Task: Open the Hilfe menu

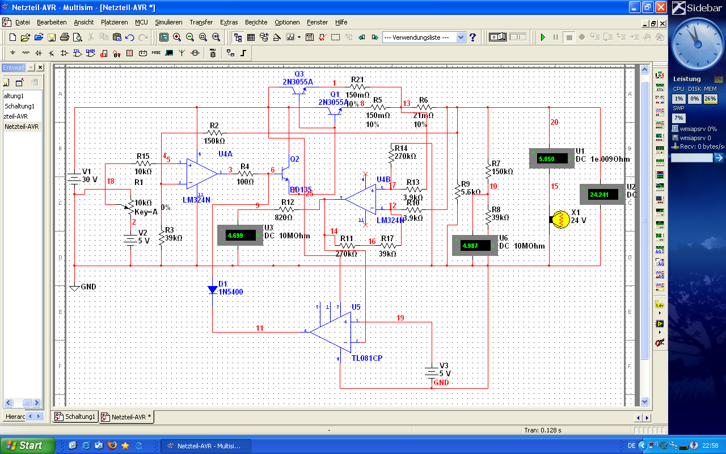Action: point(341,22)
